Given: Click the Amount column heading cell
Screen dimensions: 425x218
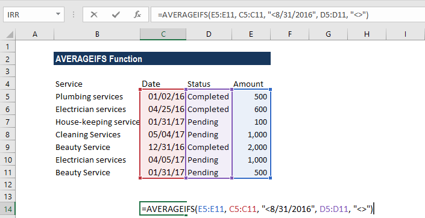Looking at the screenshot, I should click(x=251, y=84).
